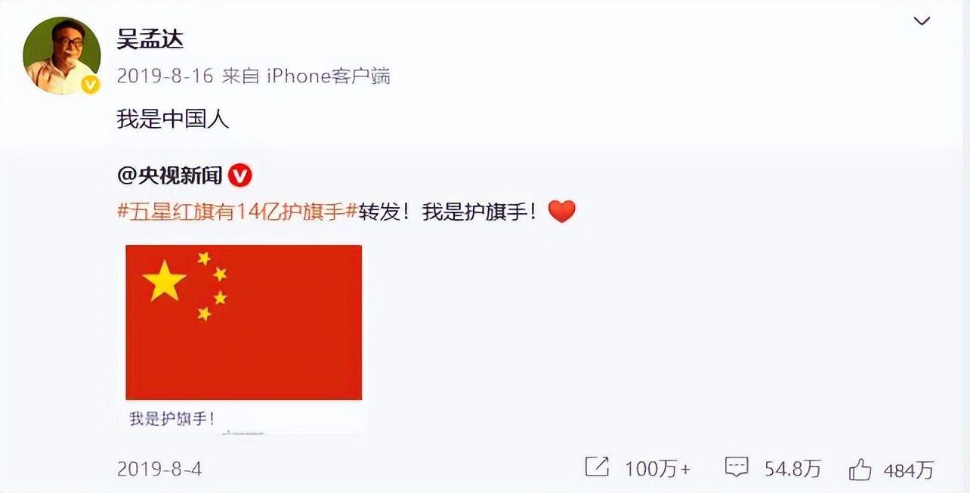Click the 我是中国人 post text

point(172,119)
